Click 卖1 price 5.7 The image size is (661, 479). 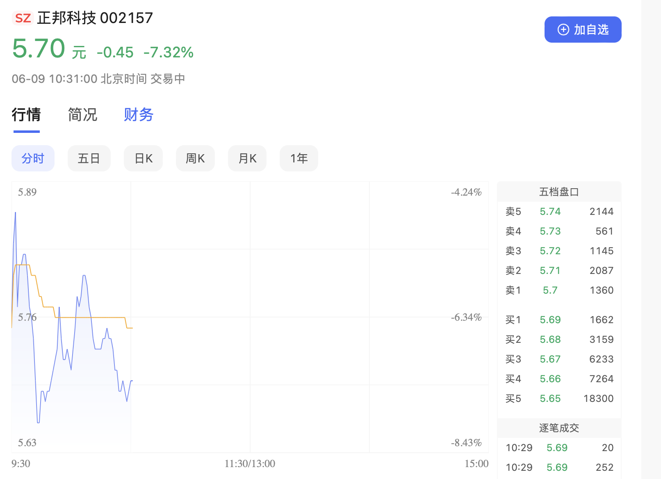[550, 290]
